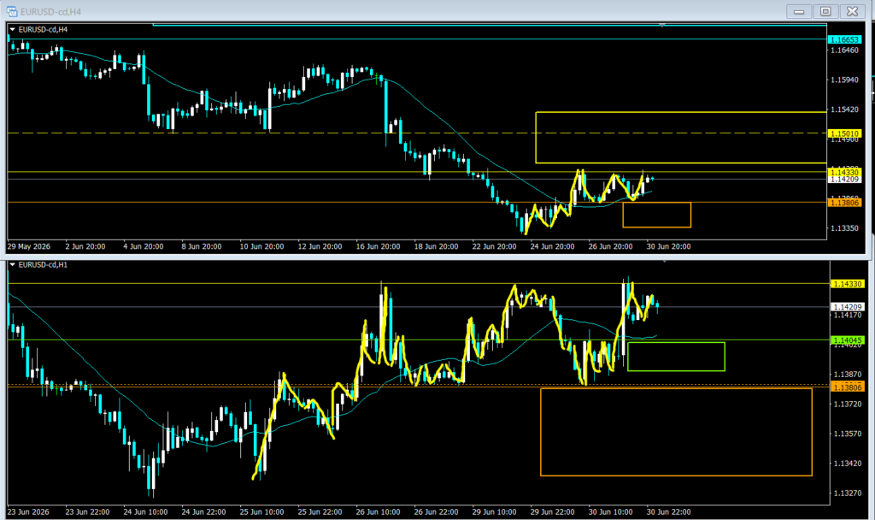
Task: Click the 1.13870 price scale value
Action: [848, 375]
